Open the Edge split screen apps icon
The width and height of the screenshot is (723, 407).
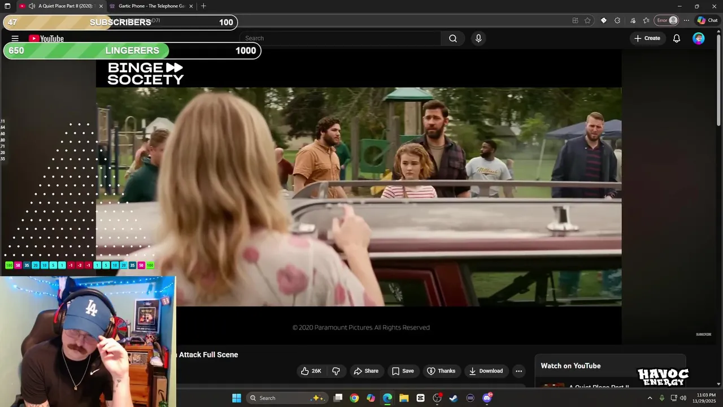pyautogui.click(x=575, y=20)
